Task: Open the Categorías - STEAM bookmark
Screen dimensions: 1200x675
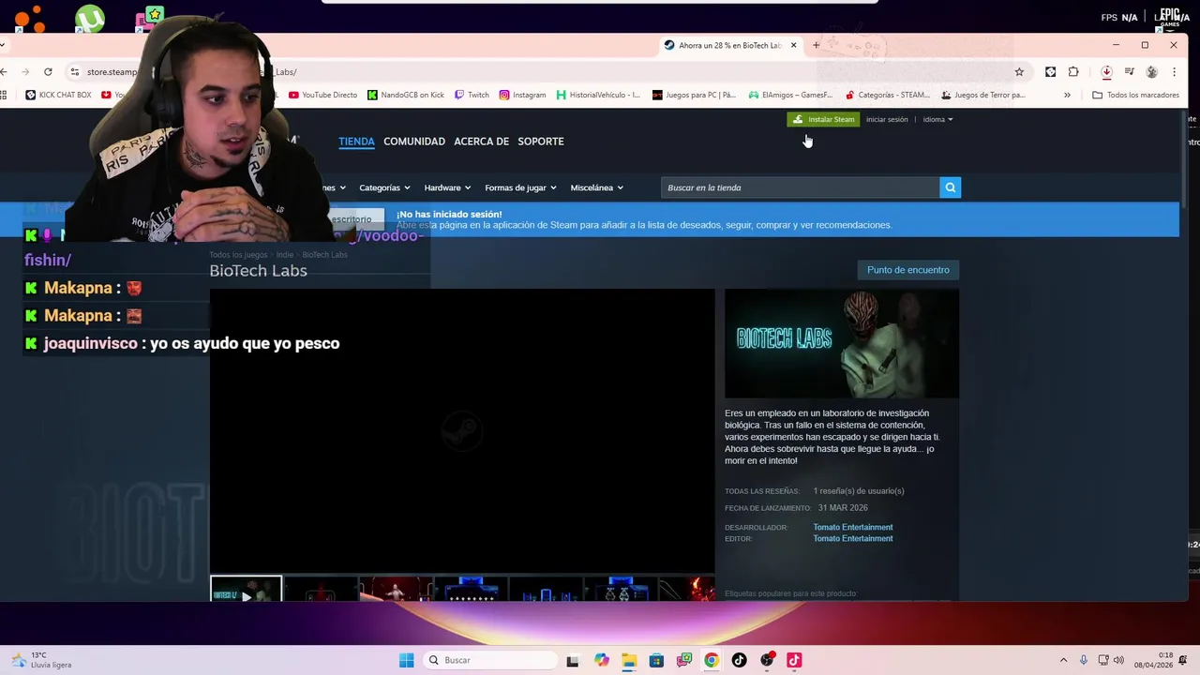Action: click(x=888, y=95)
